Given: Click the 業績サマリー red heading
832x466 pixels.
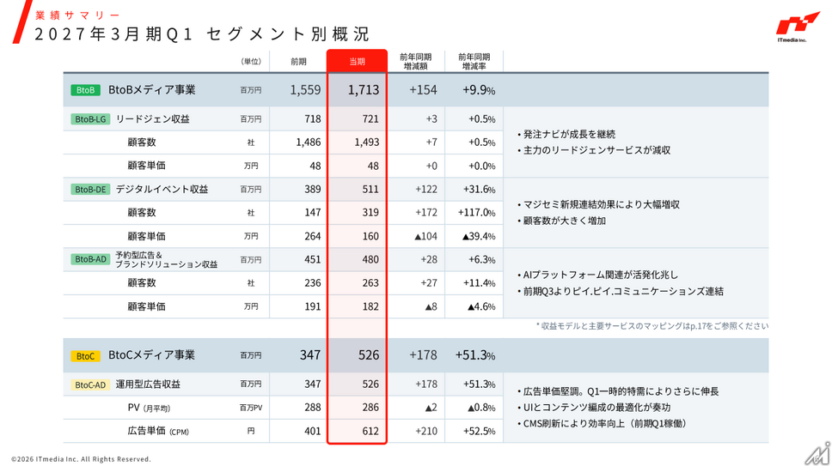Looking at the screenshot, I should [78, 15].
